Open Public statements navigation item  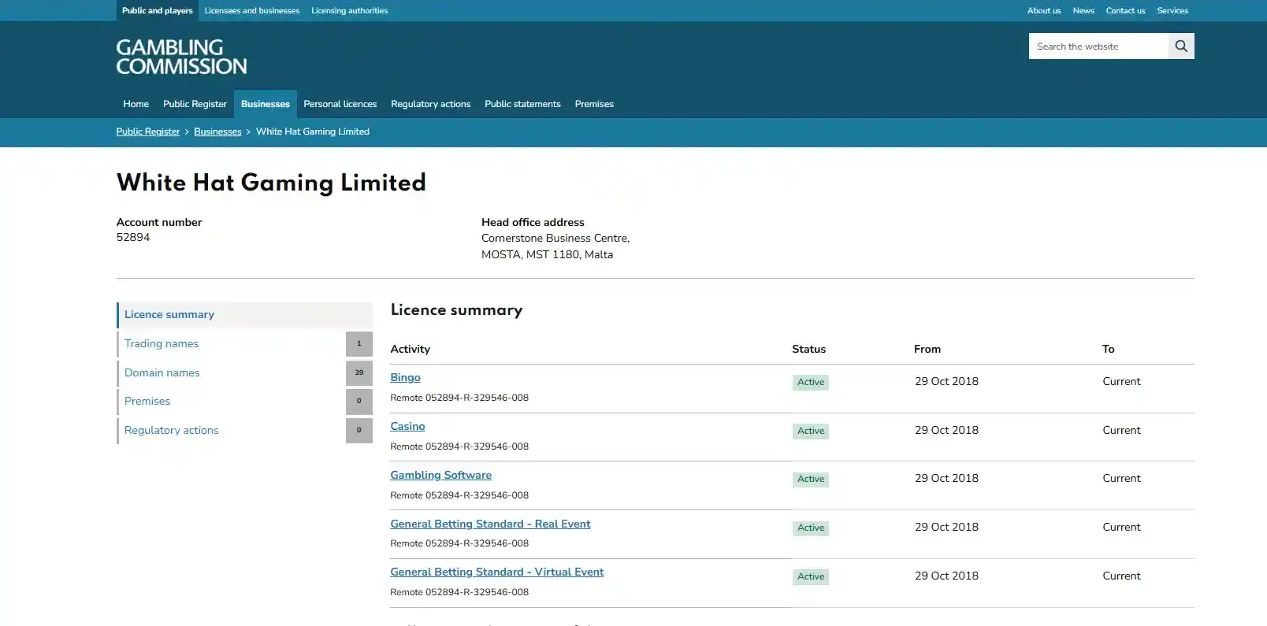(x=522, y=104)
